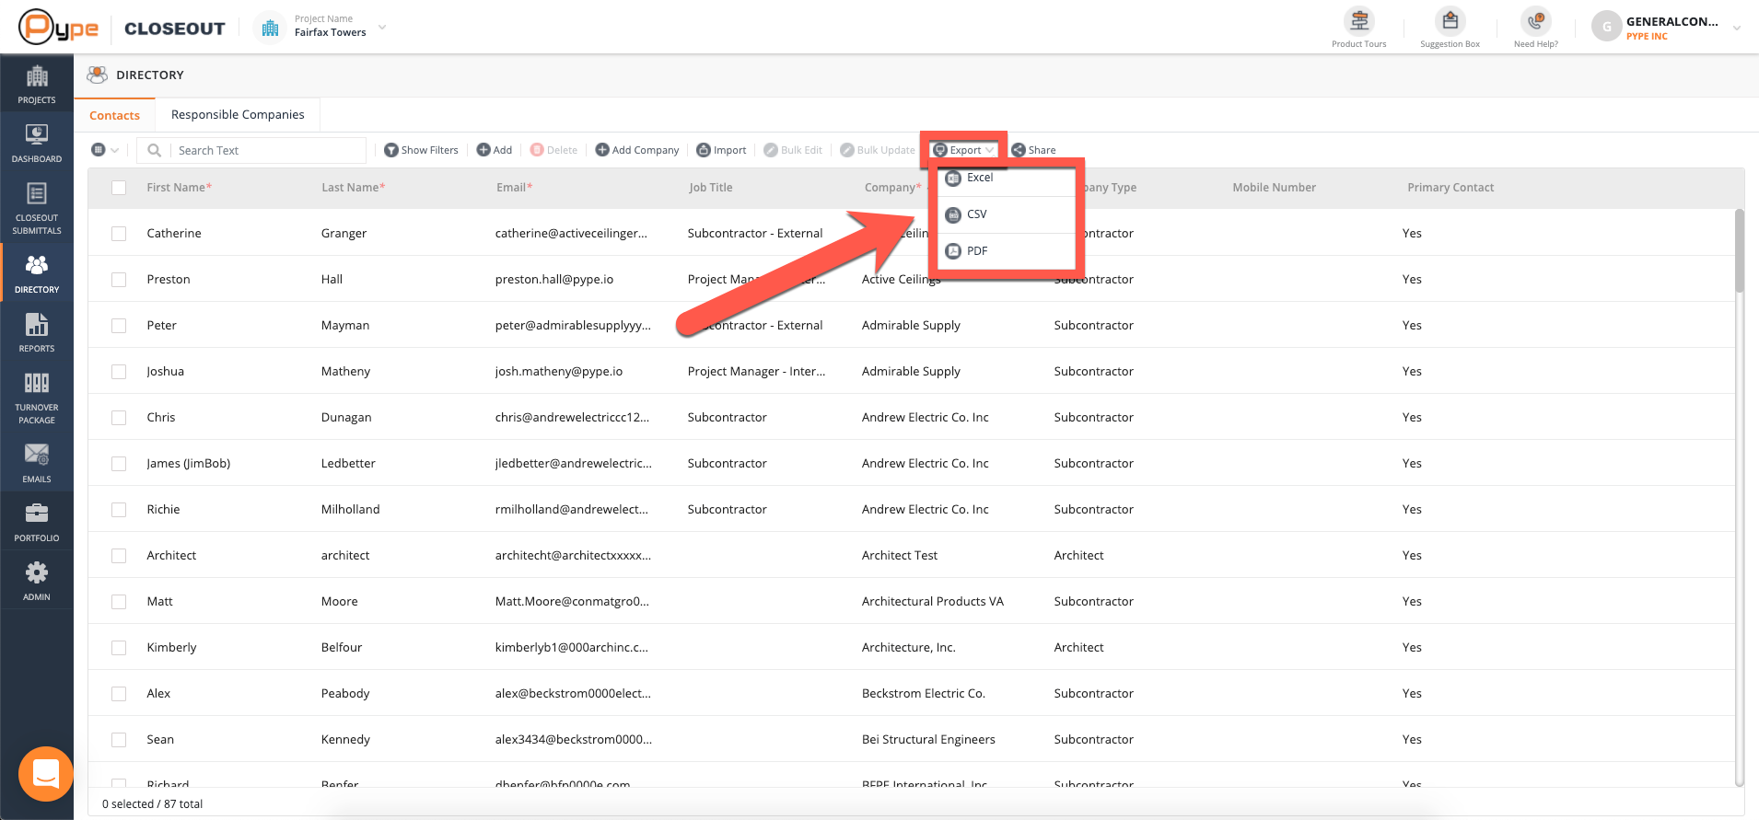Check Kimberly Belfour's row checkbox
The image size is (1759, 820).
(x=119, y=648)
